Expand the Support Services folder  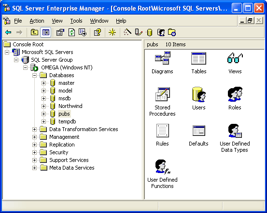point(34,160)
